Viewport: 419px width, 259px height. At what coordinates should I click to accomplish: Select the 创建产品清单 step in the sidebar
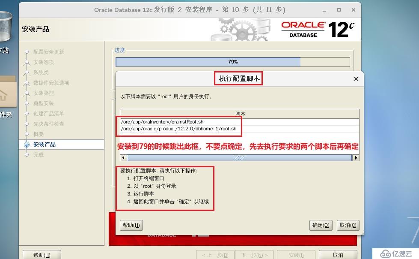[x=48, y=114]
